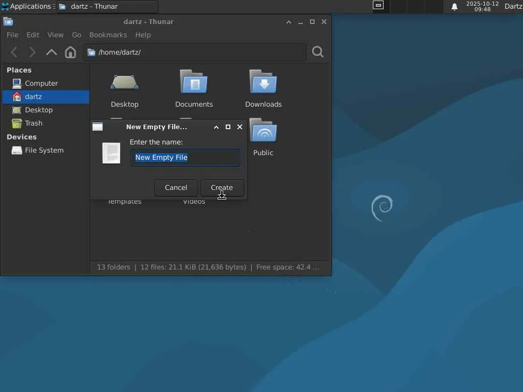The image size is (523, 392).
Task: Click Cancel in the New Empty File dialog
Action: tap(176, 188)
